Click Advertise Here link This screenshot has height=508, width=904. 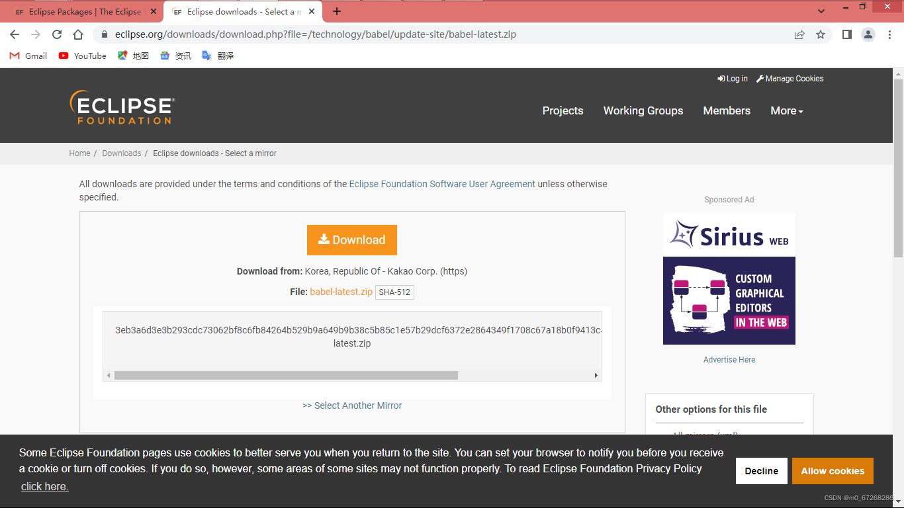pos(729,360)
